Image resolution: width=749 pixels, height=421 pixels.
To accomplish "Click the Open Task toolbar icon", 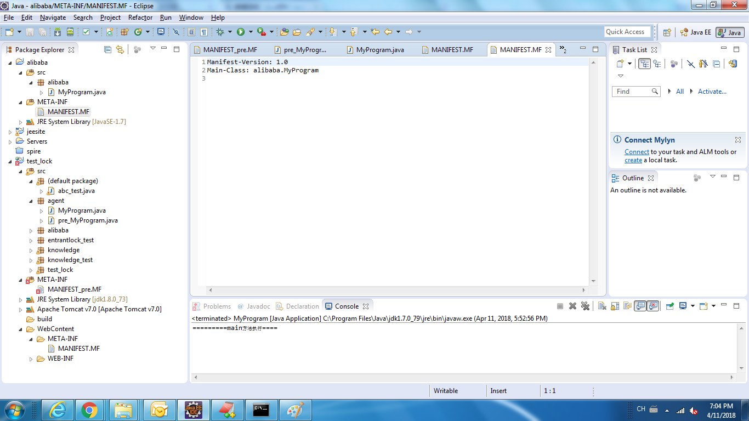I will coord(297,32).
